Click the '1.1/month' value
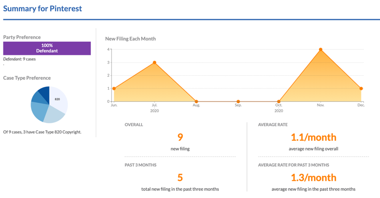The height and width of the screenshot is (198, 380). (314, 137)
